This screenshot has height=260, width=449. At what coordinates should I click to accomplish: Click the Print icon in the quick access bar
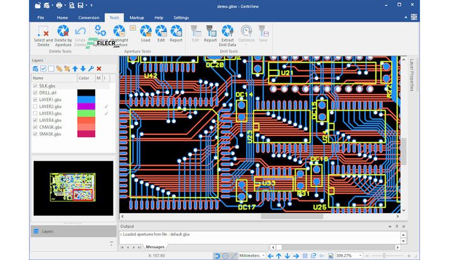(59, 5)
